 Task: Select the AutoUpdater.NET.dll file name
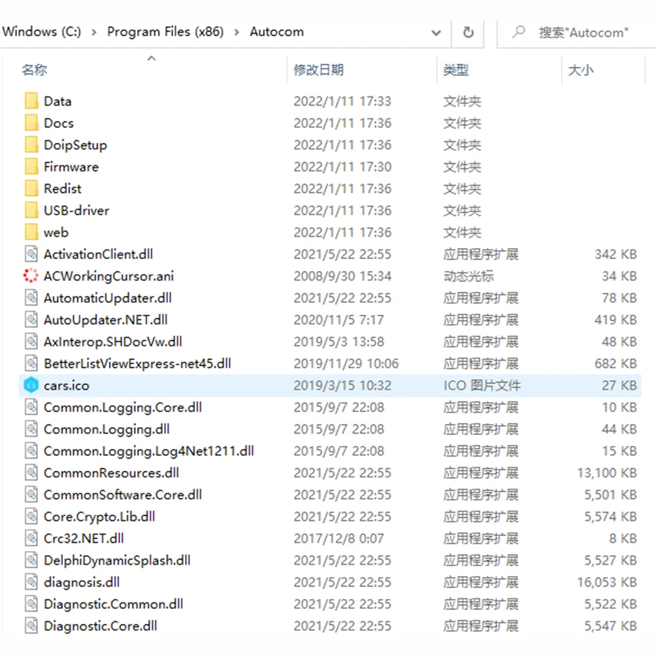click(106, 320)
